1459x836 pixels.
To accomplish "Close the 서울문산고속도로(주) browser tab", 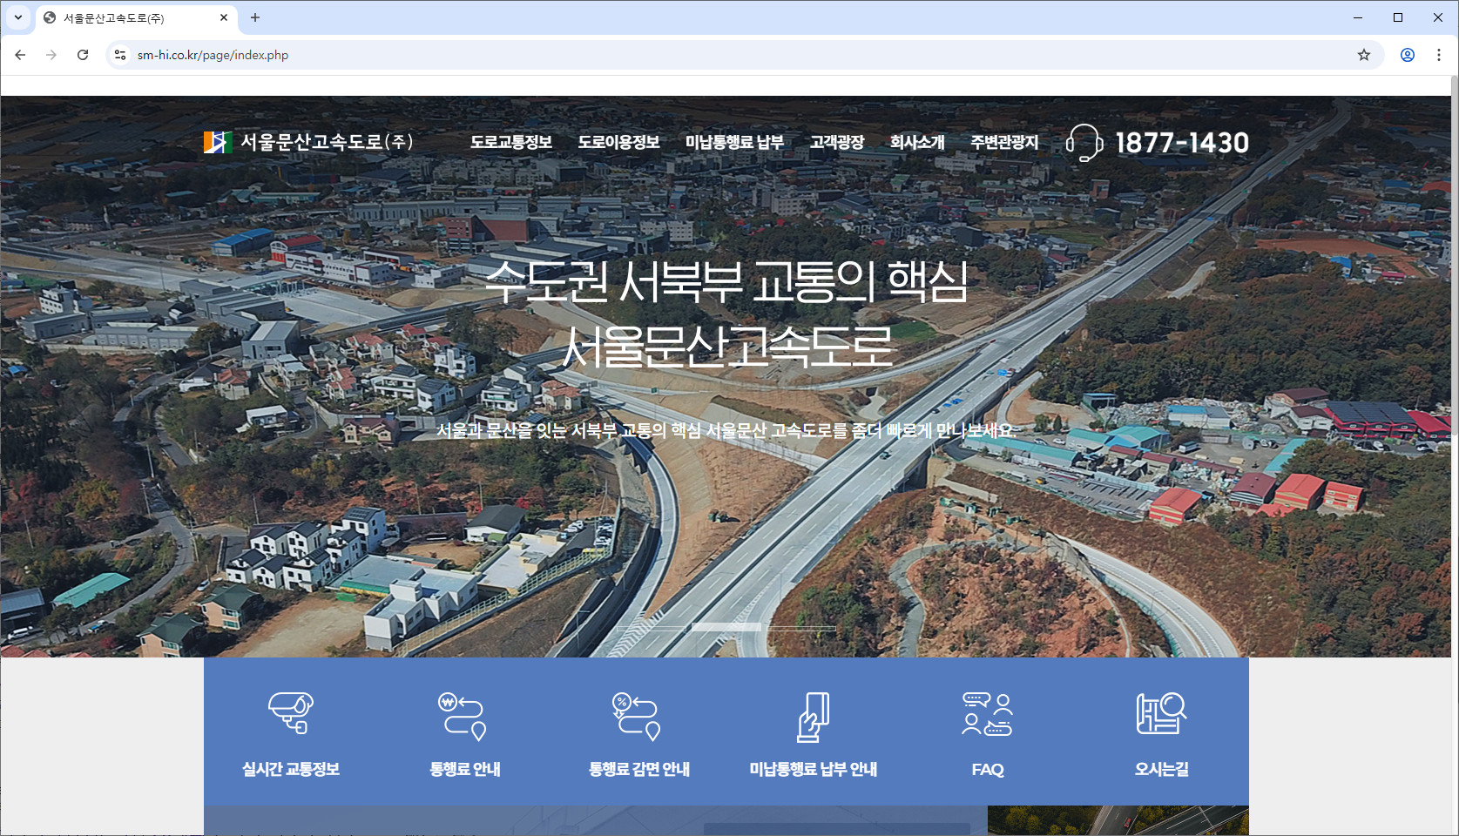I will (x=224, y=17).
